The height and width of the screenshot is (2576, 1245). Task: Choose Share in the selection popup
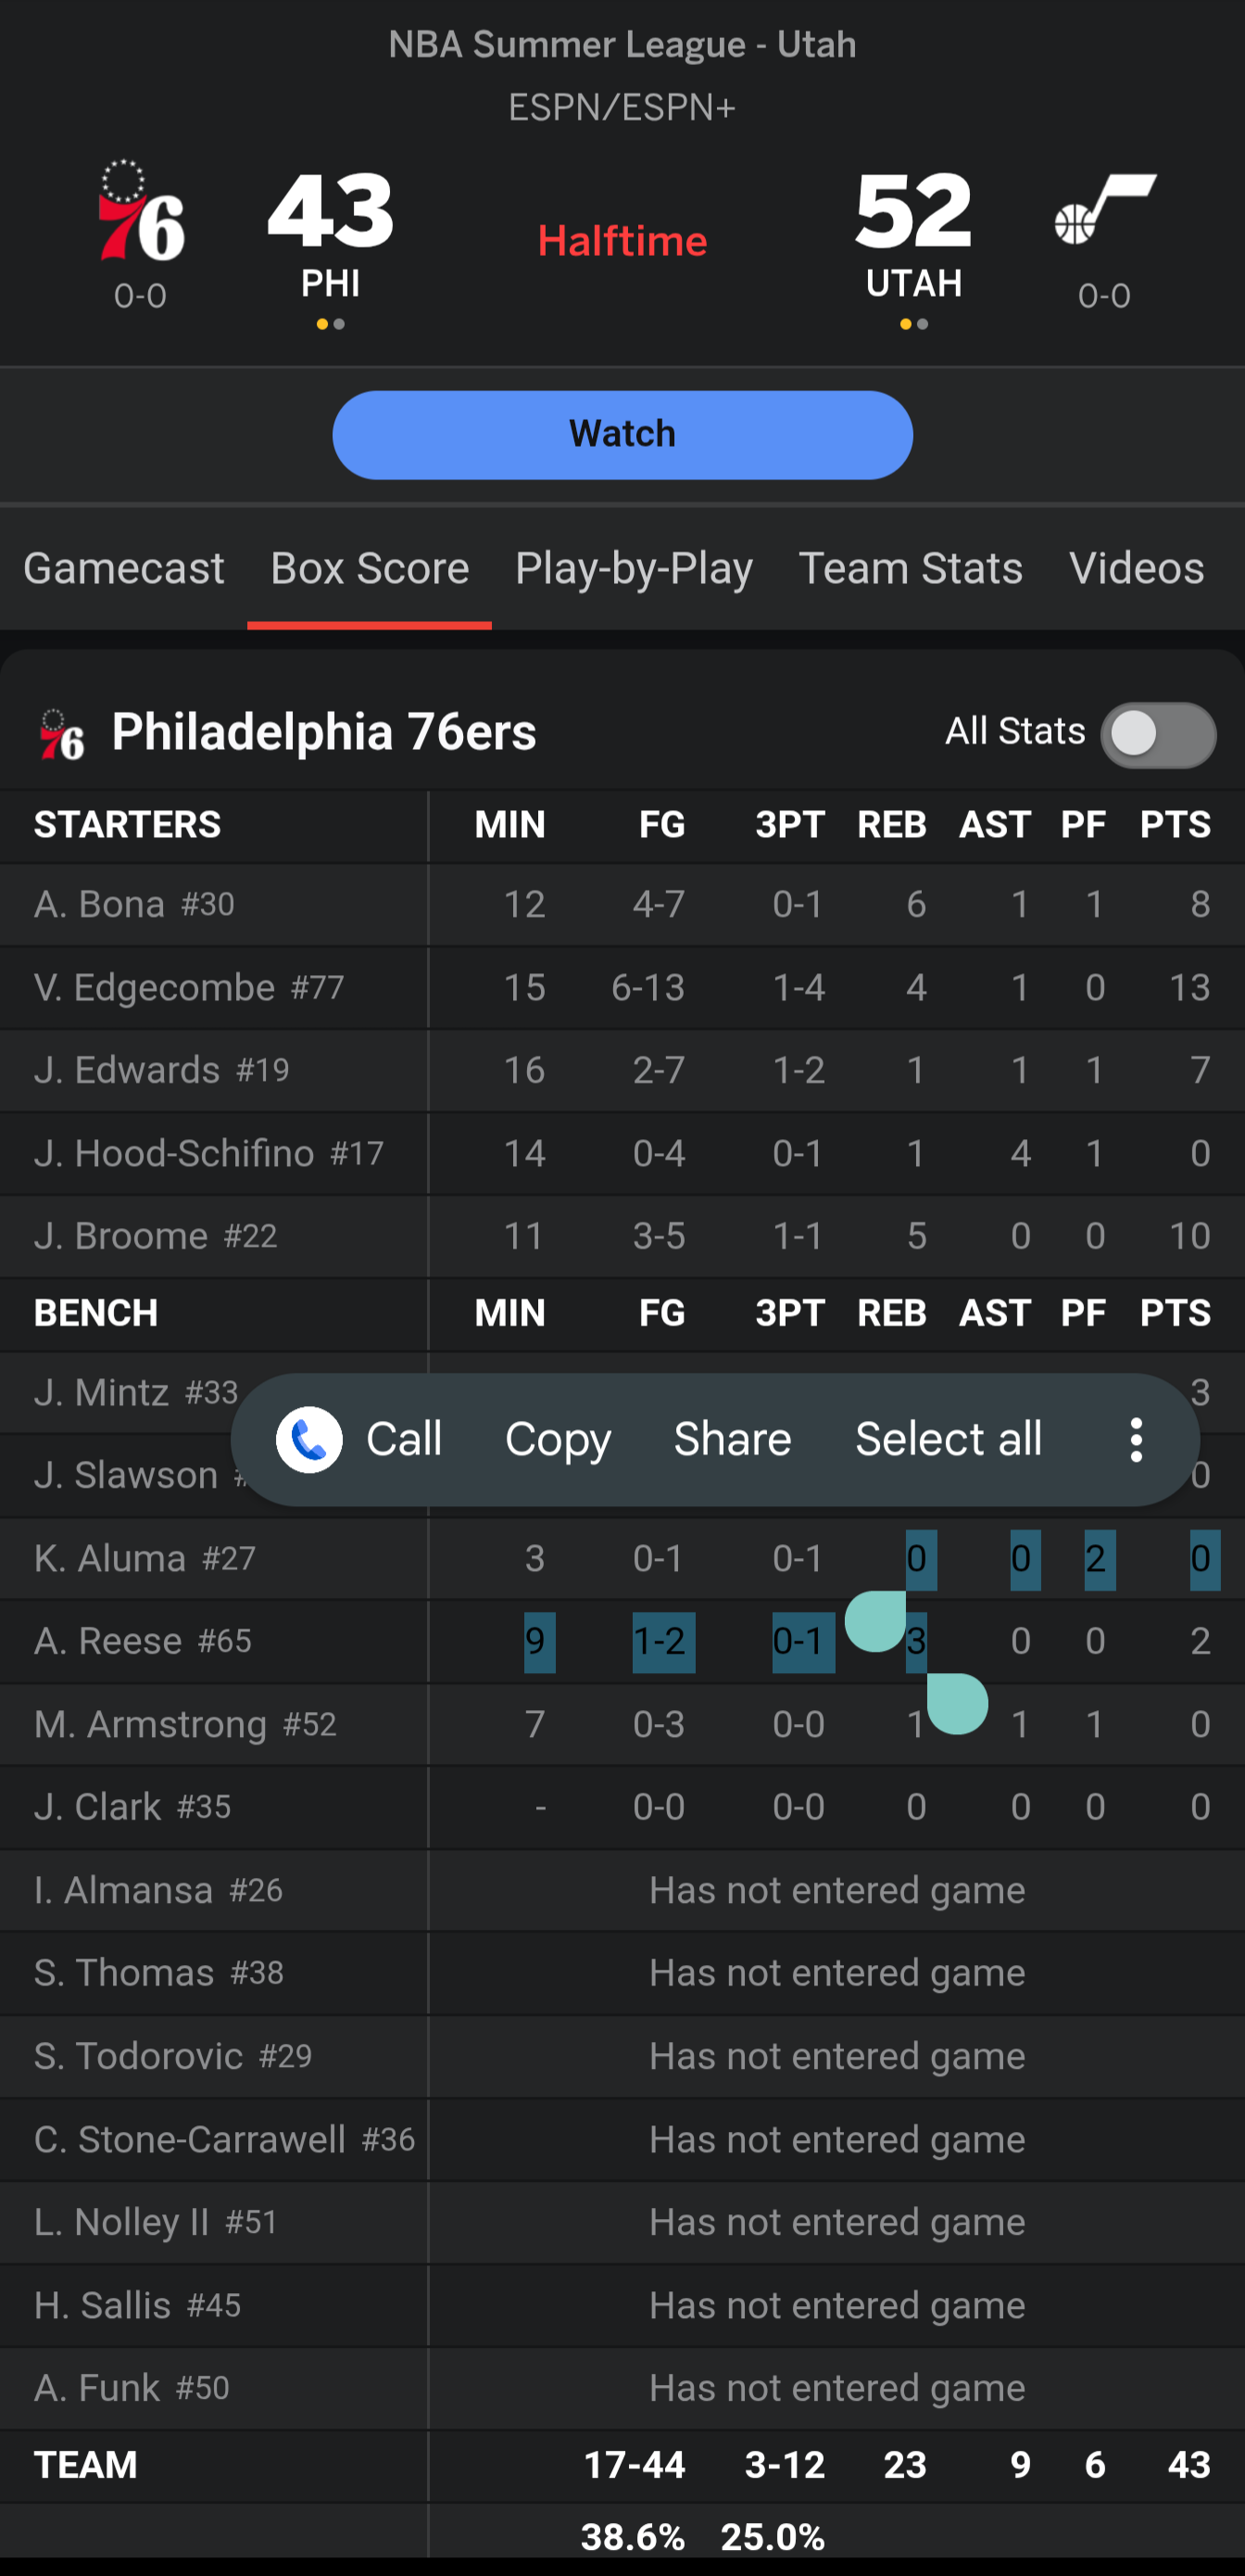tap(733, 1440)
